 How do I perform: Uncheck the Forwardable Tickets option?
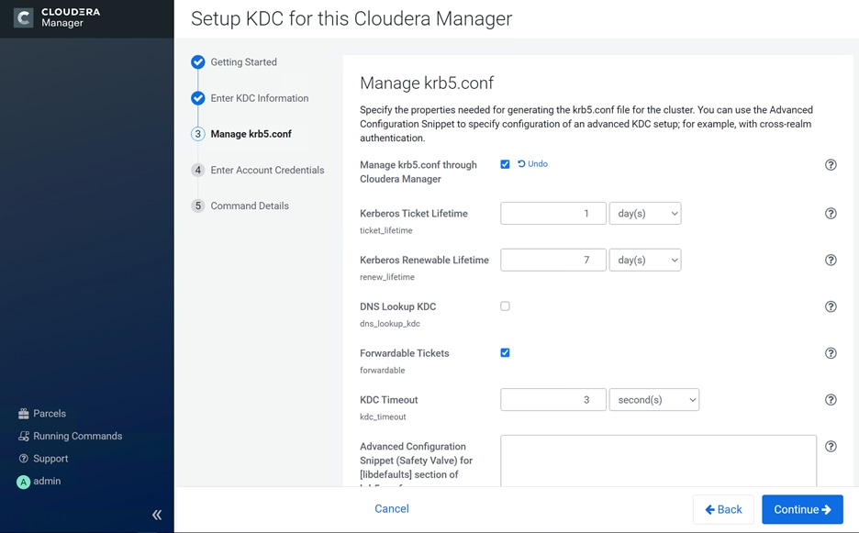click(505, 352)
